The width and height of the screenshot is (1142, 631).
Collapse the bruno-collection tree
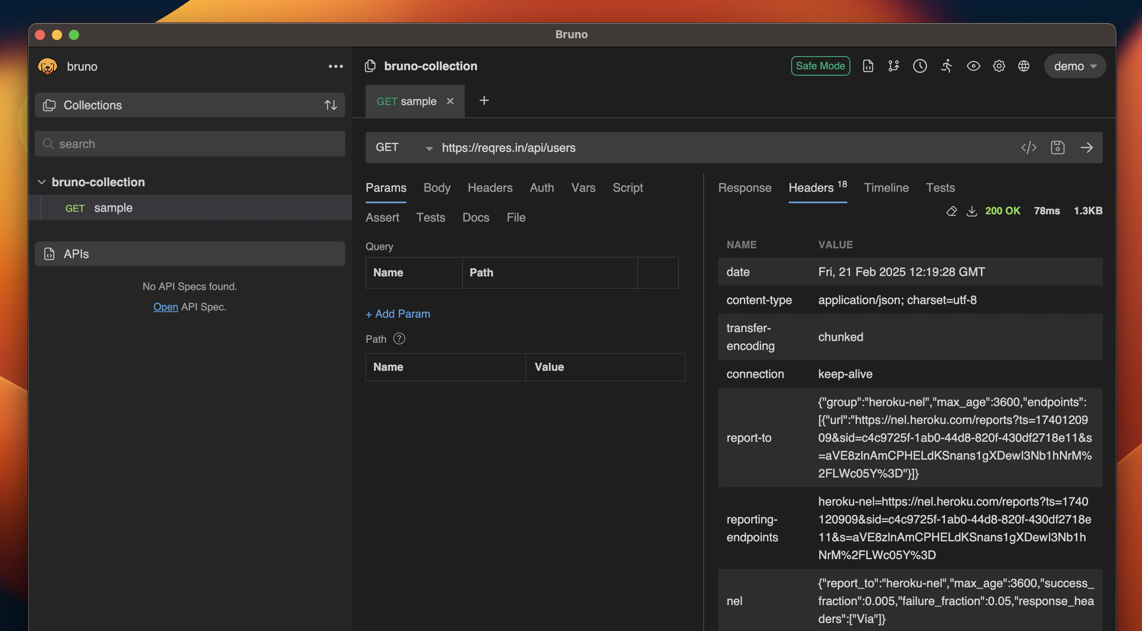click(42, 182)
